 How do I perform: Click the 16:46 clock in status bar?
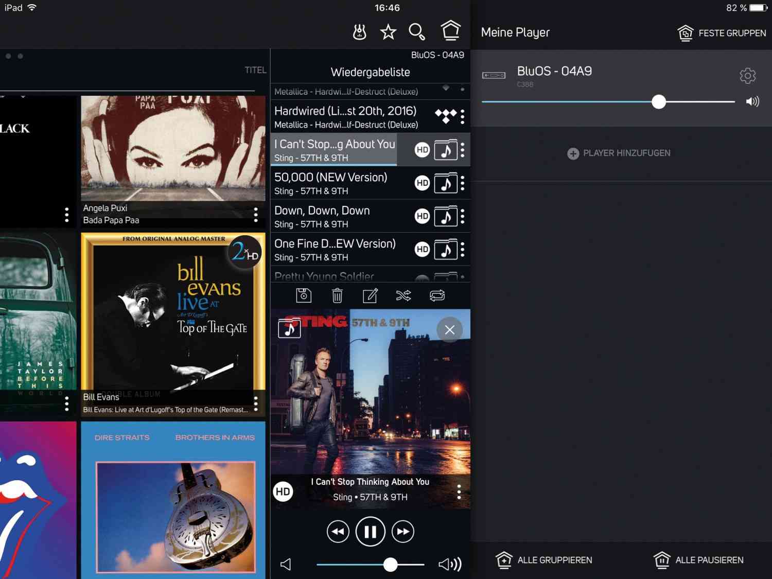(387, 8)
